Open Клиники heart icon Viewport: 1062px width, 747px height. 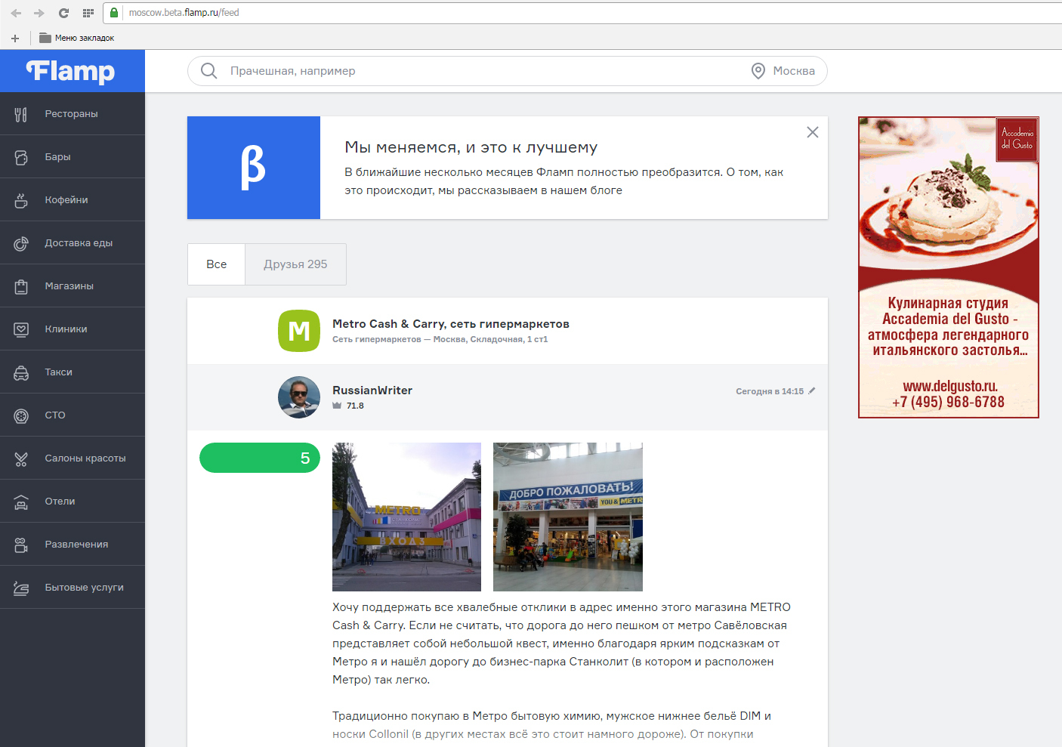coord(21,329)
